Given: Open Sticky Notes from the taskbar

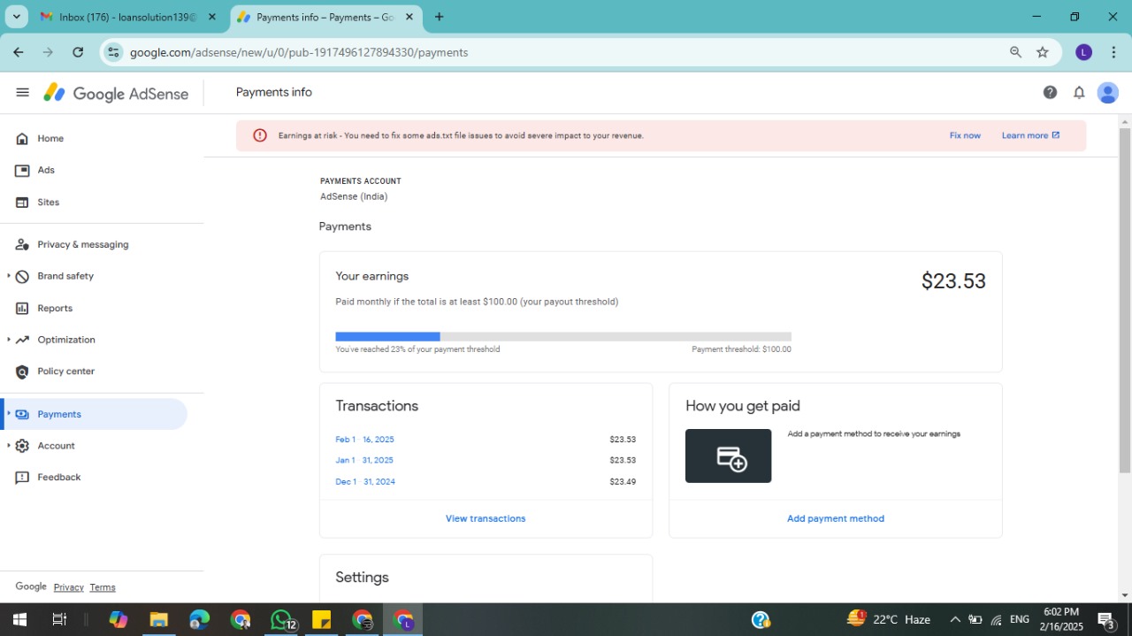Looking at the screenshot, I should [321, 619].
